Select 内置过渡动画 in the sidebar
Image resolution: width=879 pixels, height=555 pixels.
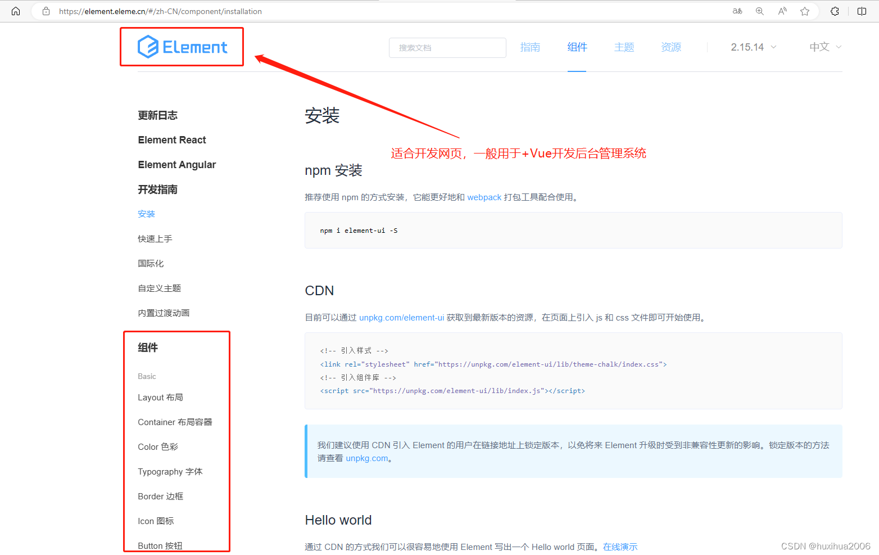[x=164, y=313]
